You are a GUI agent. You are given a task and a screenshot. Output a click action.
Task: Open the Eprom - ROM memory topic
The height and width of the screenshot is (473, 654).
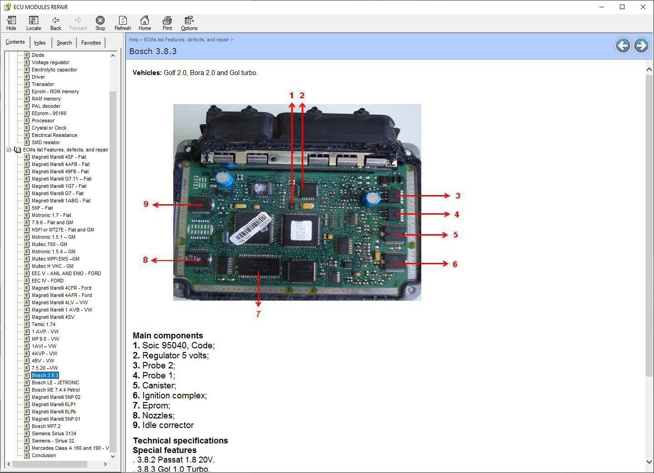(x=55, y=91)
